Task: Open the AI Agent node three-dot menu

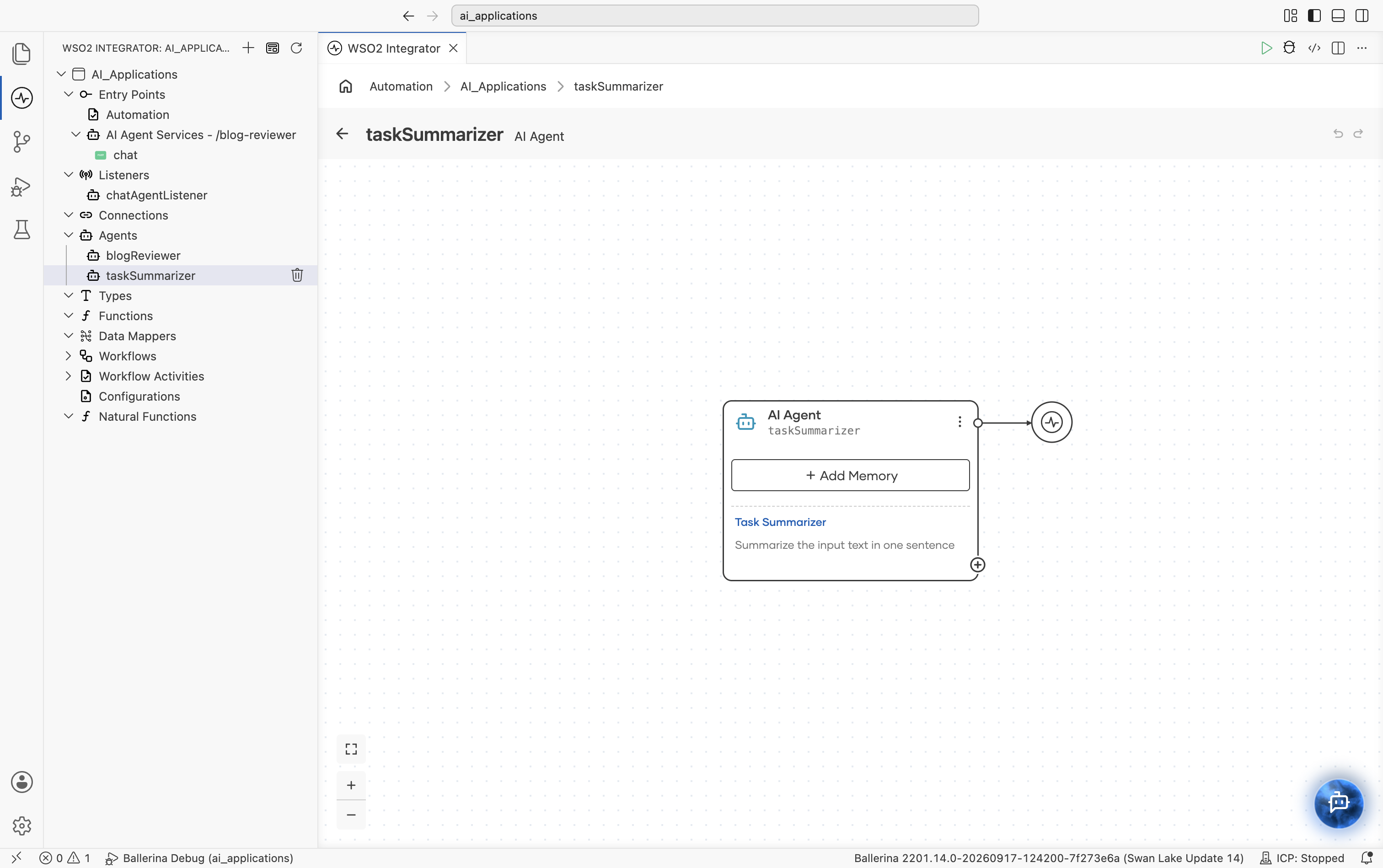Action: (960, 422)
